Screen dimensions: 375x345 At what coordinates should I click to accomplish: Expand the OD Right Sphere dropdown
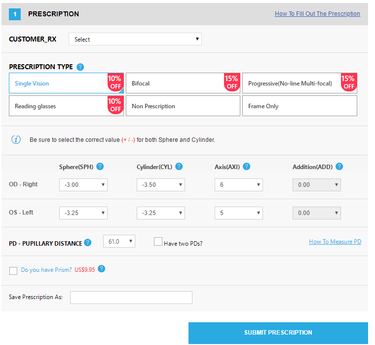[x=83, y=185]
